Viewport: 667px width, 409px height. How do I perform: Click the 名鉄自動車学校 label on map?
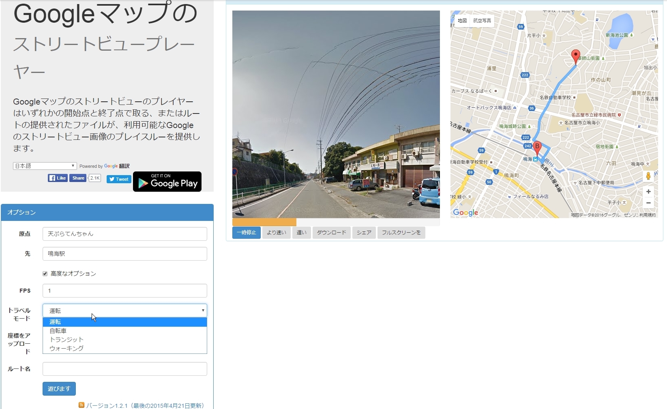coord(555,98)
